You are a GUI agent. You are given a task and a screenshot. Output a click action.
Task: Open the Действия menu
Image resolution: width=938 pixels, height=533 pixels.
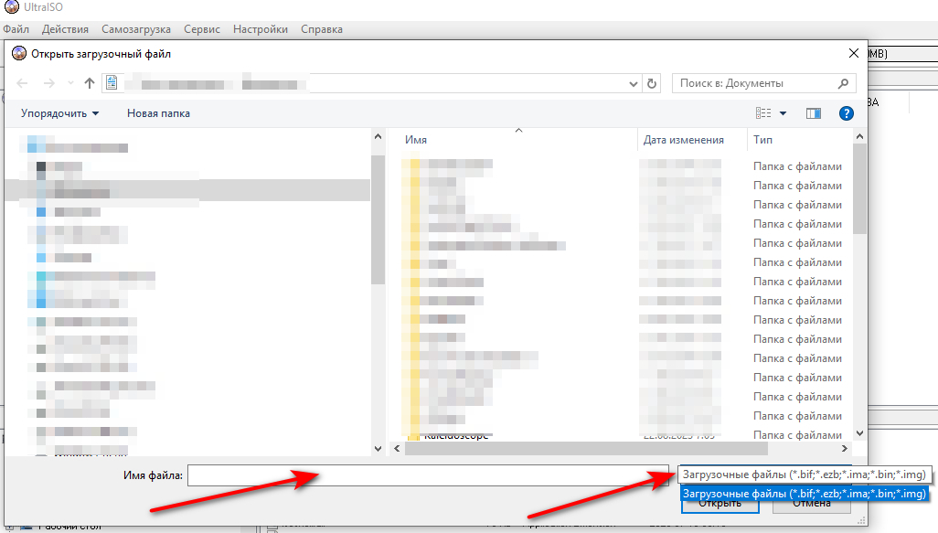pos(65,29)
